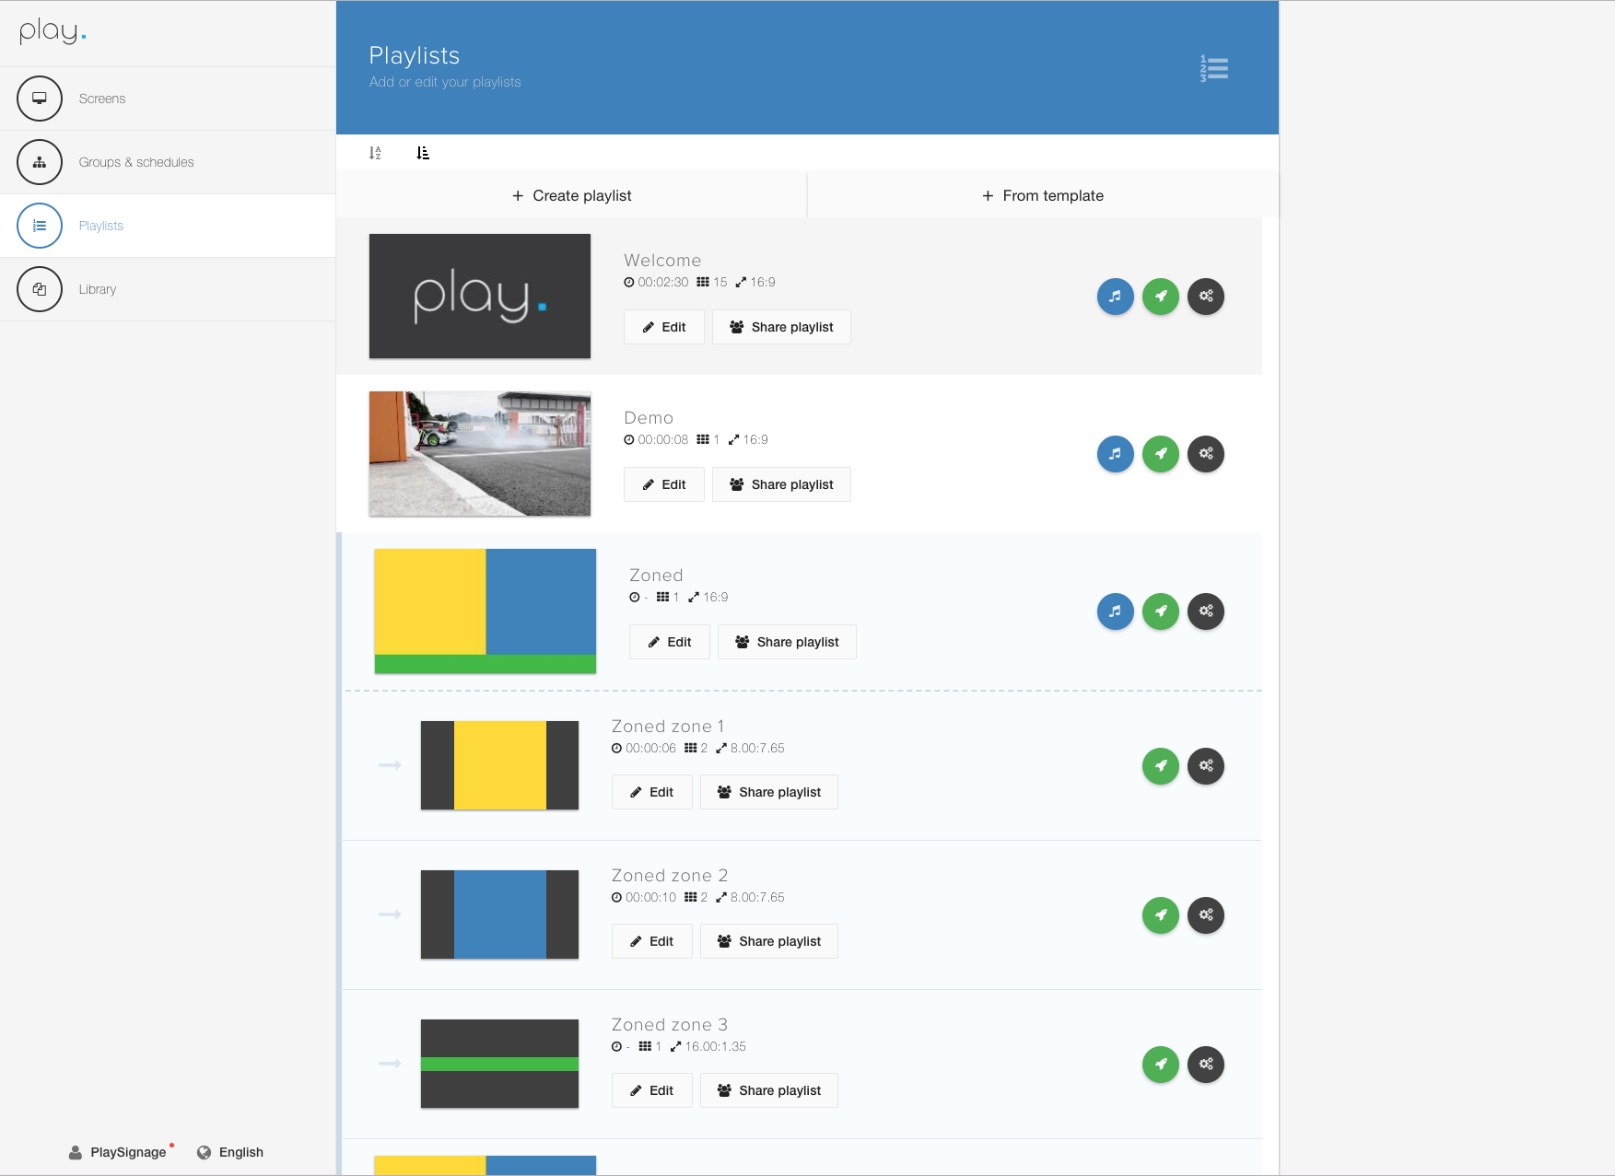This screenshot has width=1615, height=1176.
Task: Open the Groups & schedules section
Action: click(x=136, y=161)
